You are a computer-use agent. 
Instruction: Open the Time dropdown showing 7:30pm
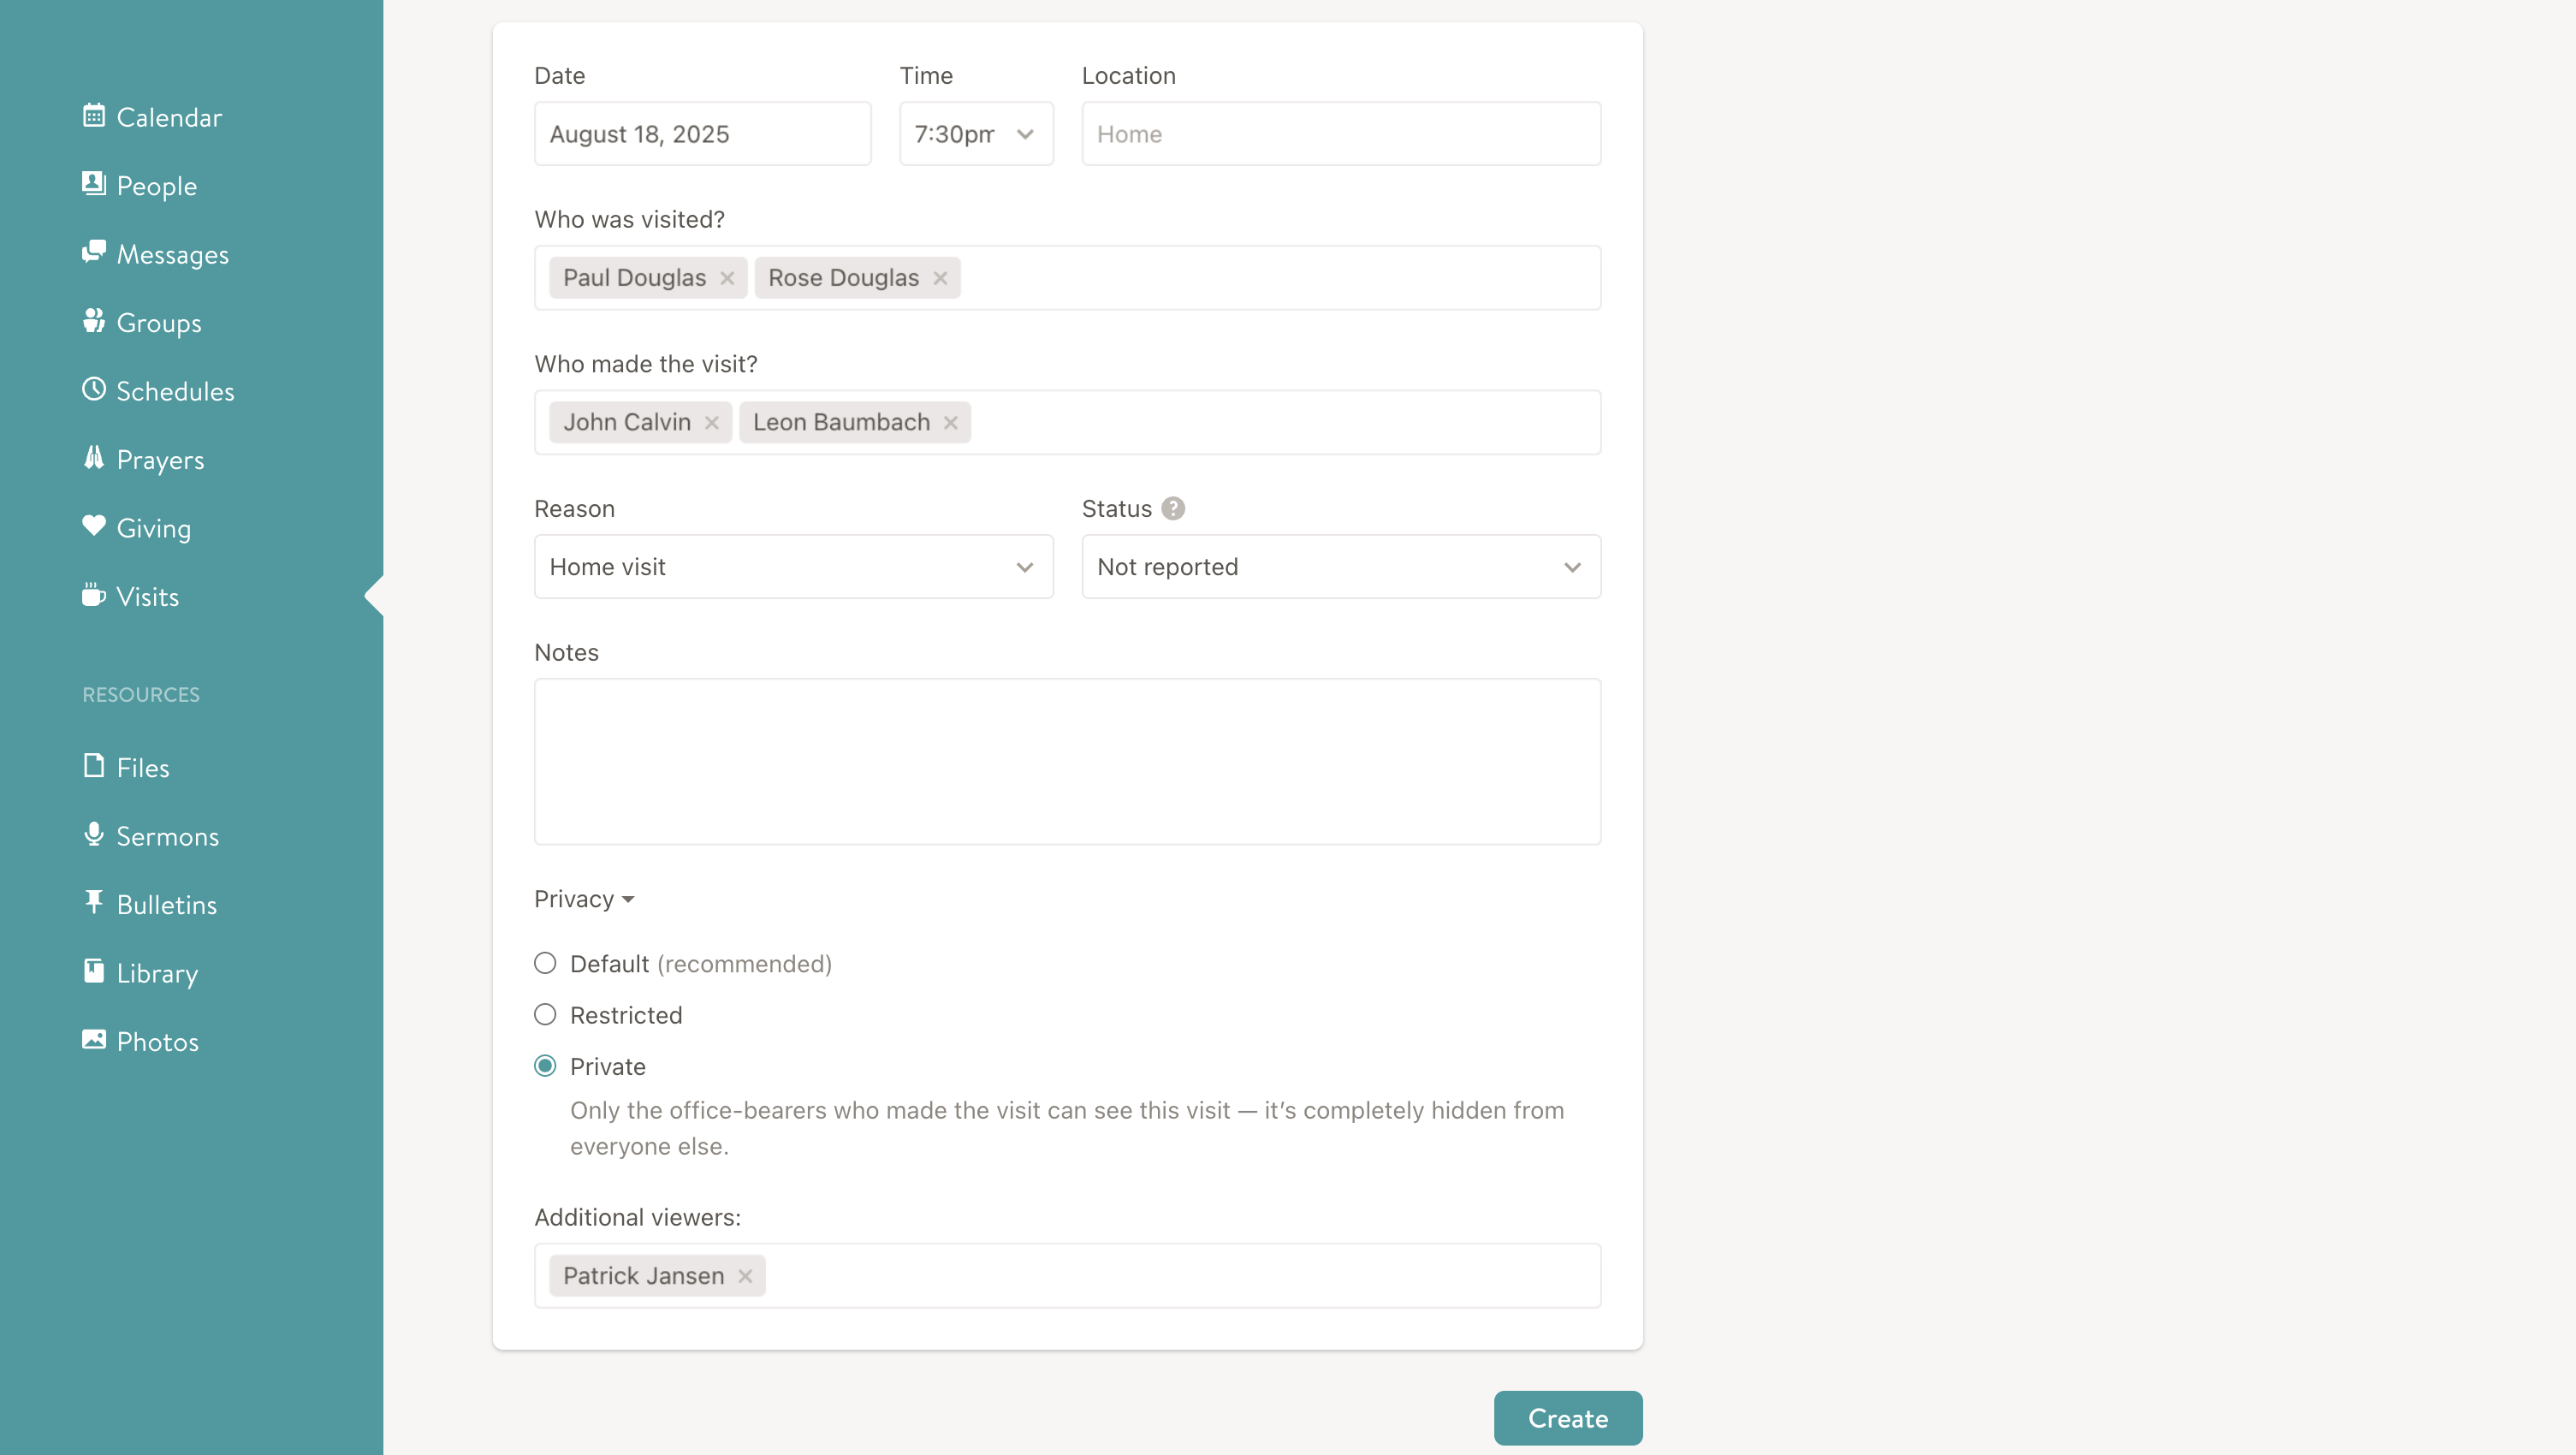(x=976, y=134)
